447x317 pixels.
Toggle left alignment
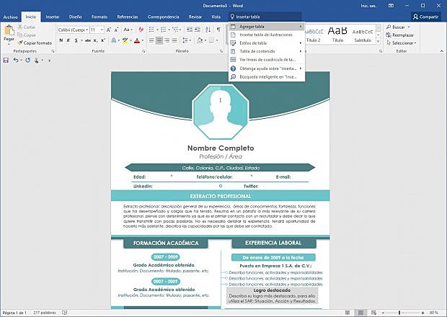pos(151,40)
